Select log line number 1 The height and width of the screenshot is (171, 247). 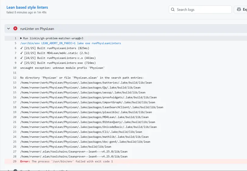click(x=15, y=38)
